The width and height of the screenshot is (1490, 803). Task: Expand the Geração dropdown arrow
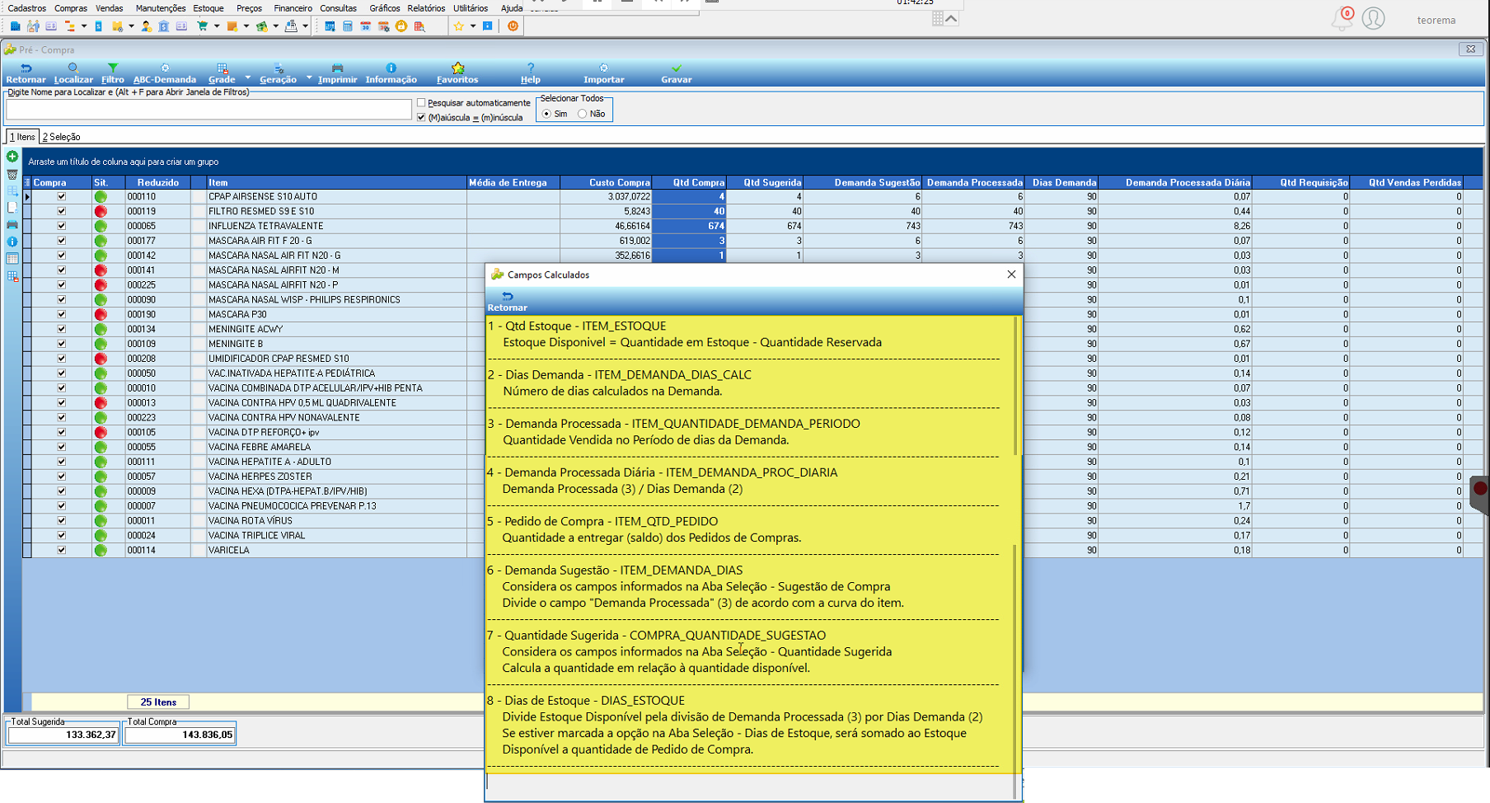(309, 78)
